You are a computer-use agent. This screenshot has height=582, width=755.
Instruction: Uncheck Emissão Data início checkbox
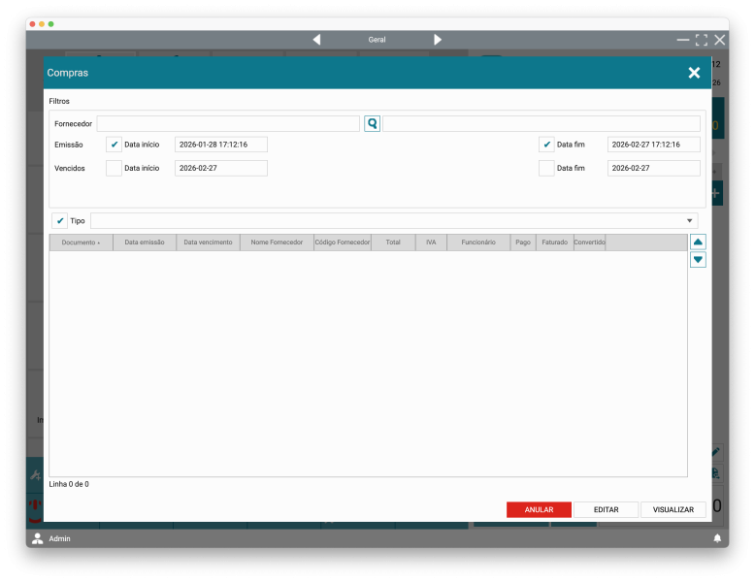(x=114, y=145)
